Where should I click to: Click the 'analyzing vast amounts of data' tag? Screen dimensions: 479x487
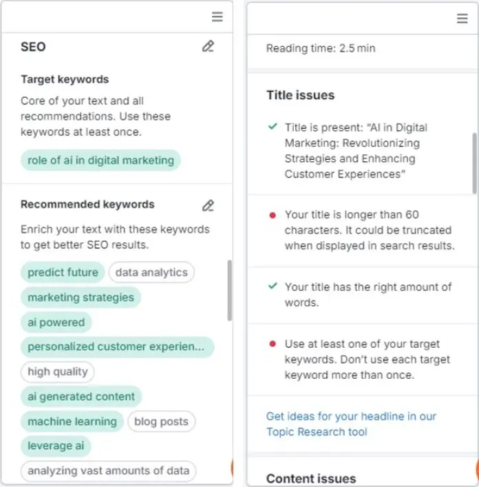click(x=108, y=471)
